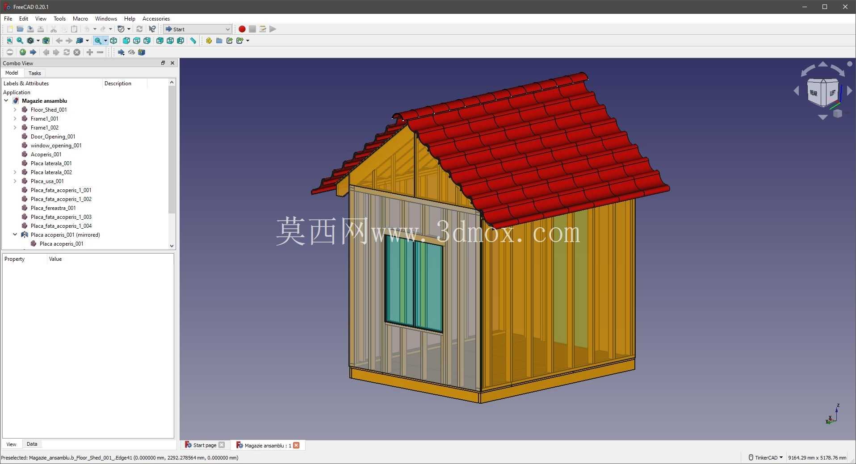Click model tree scrollbar down arrow
The height and width of the screenshot is (464, 856).
point(172,246)
